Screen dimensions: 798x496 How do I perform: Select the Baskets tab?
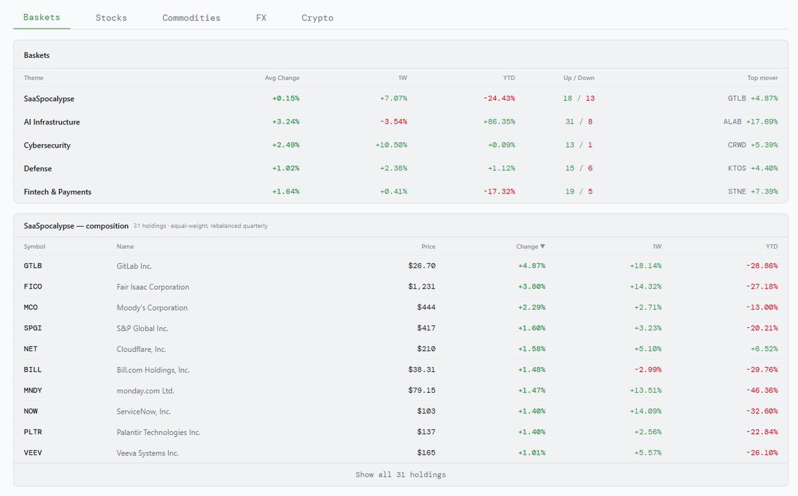[x=42, y=17]
